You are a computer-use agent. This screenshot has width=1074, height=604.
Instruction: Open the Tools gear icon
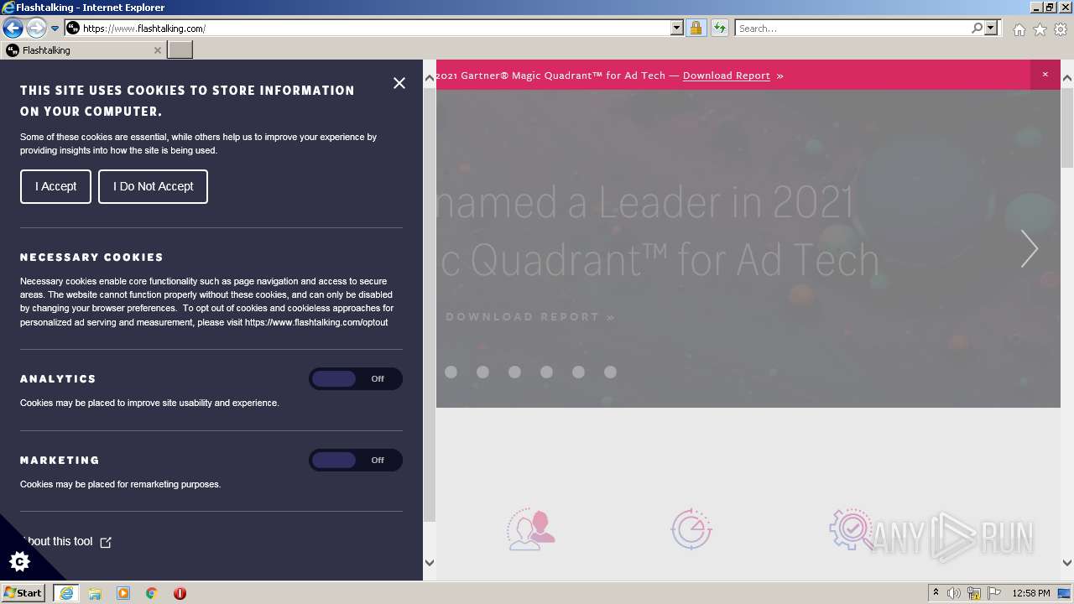1061,29
